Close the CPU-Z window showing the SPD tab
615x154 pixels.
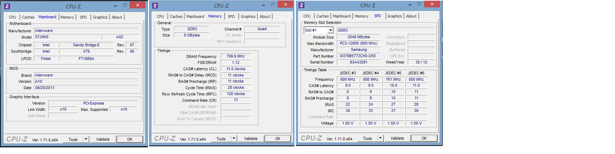click(432, 5)
